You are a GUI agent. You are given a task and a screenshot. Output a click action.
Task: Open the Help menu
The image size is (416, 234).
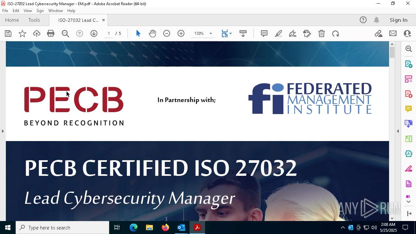[x=71, y=10]
